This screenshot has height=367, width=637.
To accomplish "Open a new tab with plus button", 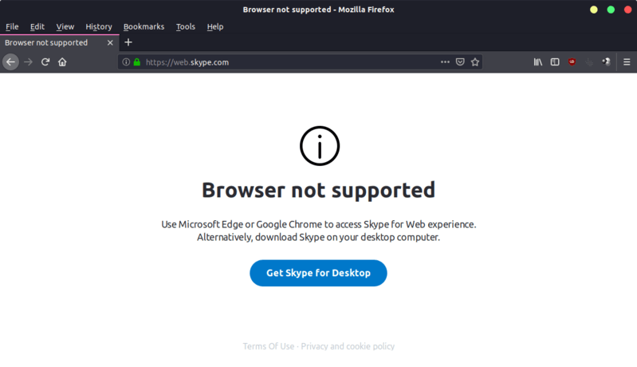I will click(128, 42).
